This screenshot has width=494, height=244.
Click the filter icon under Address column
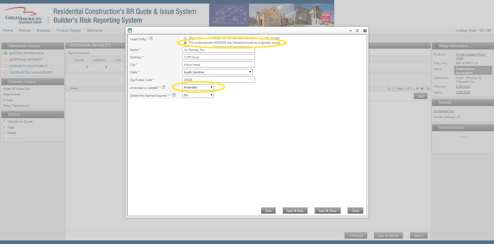[106, 67]
